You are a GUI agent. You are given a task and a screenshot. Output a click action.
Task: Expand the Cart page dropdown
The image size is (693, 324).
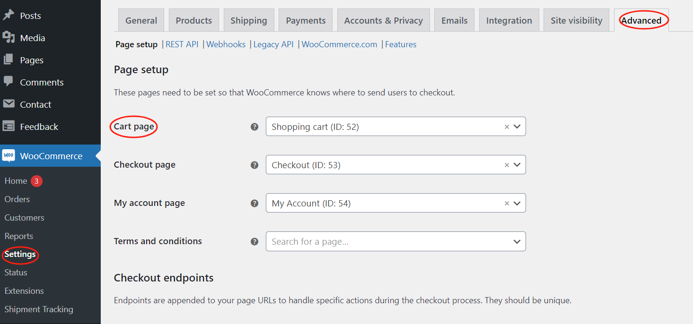click(x=517, y=126)
